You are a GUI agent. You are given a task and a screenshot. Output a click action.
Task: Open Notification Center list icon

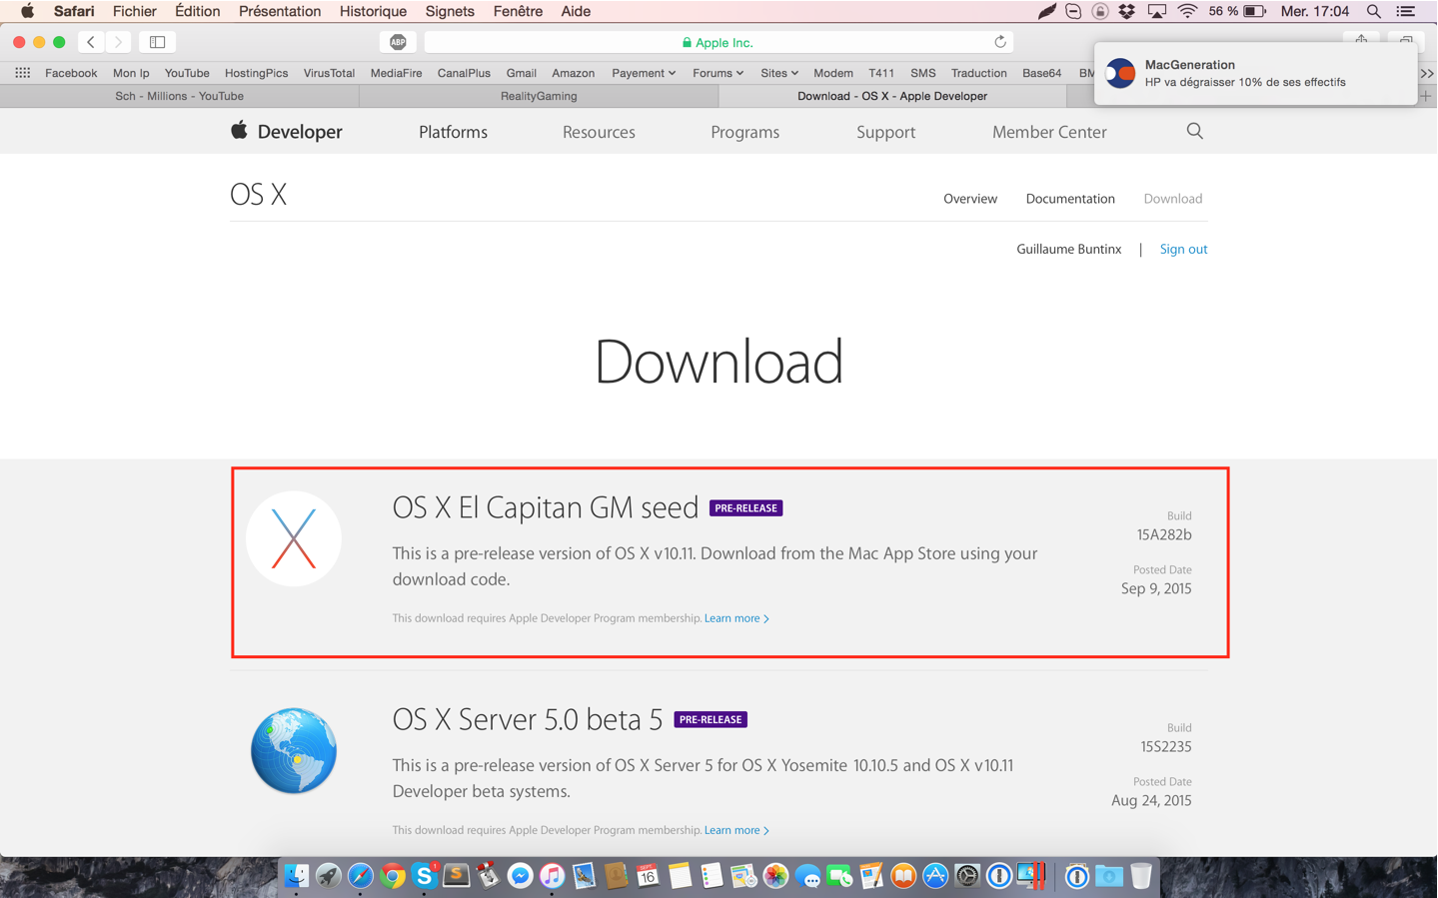(1406, 11)
